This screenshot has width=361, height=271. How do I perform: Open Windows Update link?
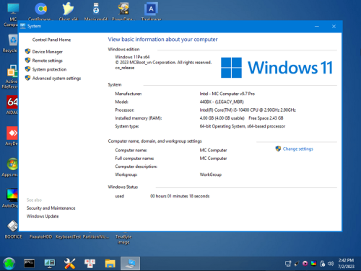pos(43,216)
